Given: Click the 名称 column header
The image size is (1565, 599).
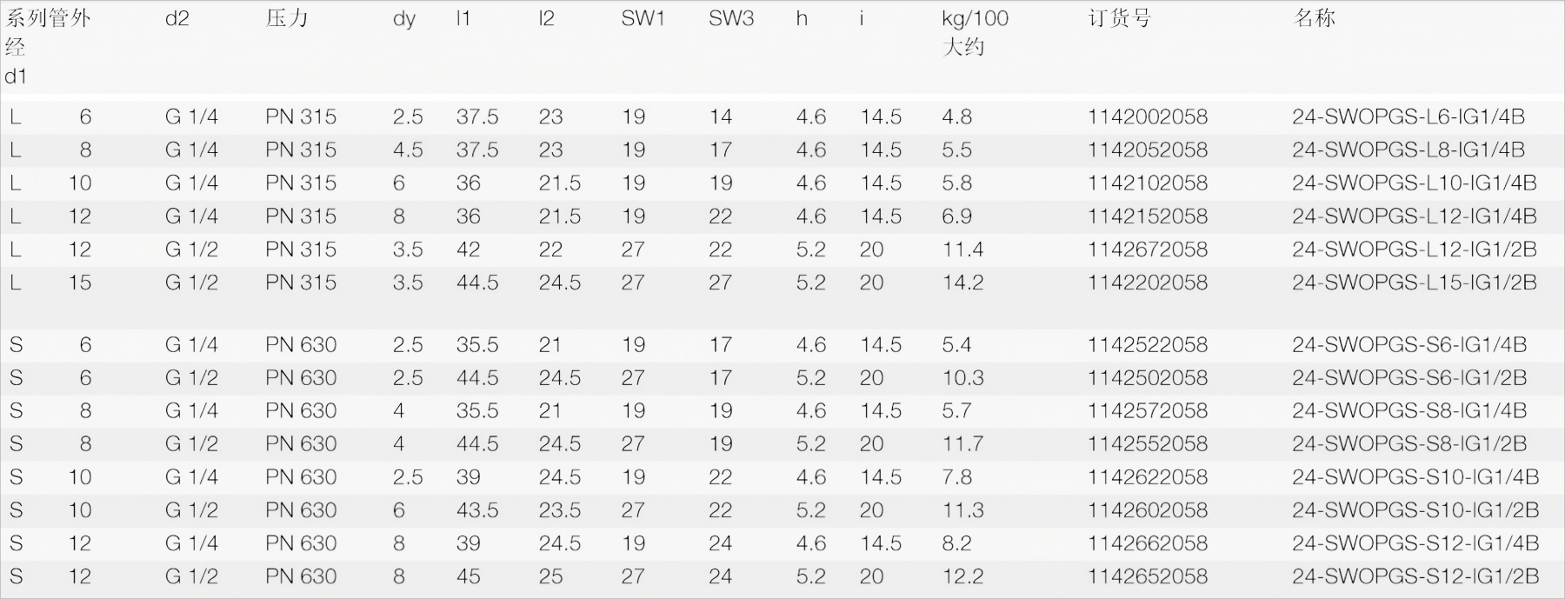Looking at the screenshot, I should pos(1314,18).
